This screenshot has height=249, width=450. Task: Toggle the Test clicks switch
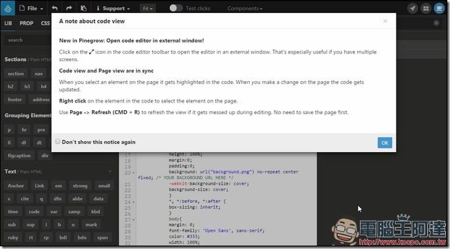point(176,8)
